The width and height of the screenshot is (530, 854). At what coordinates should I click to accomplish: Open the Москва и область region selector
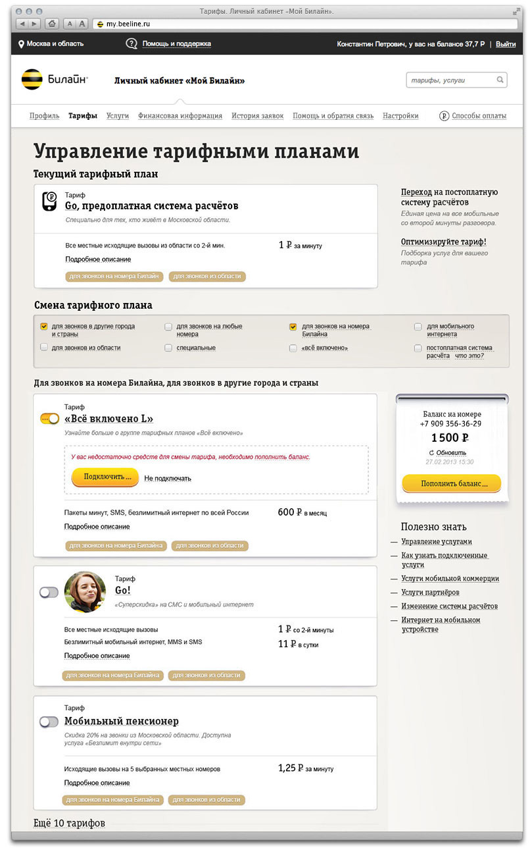55,44
